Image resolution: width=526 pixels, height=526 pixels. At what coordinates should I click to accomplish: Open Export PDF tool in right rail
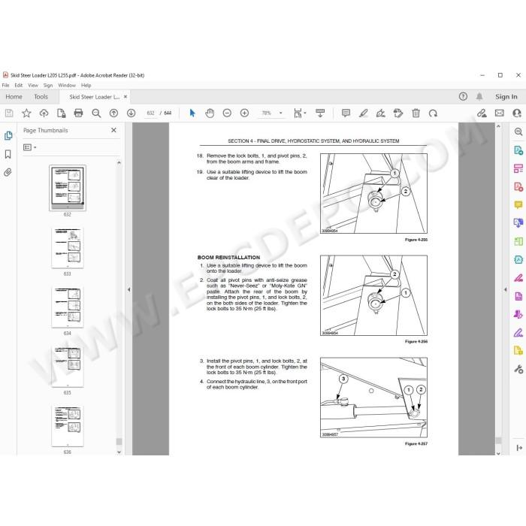tap(518, 150)
